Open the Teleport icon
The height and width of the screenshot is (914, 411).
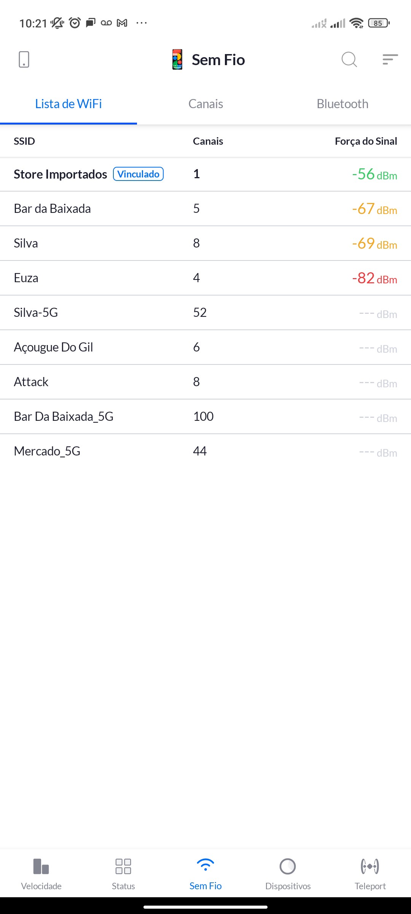pos(370,866)
